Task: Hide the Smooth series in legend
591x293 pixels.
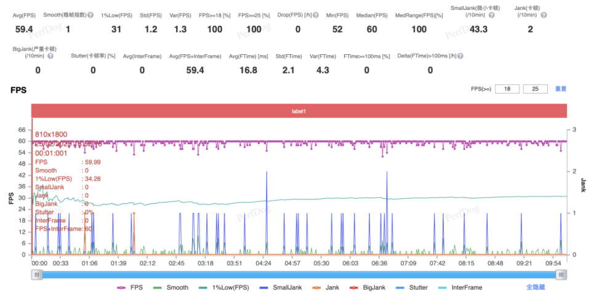Action: pyautogui.click(x=172, y=287)
